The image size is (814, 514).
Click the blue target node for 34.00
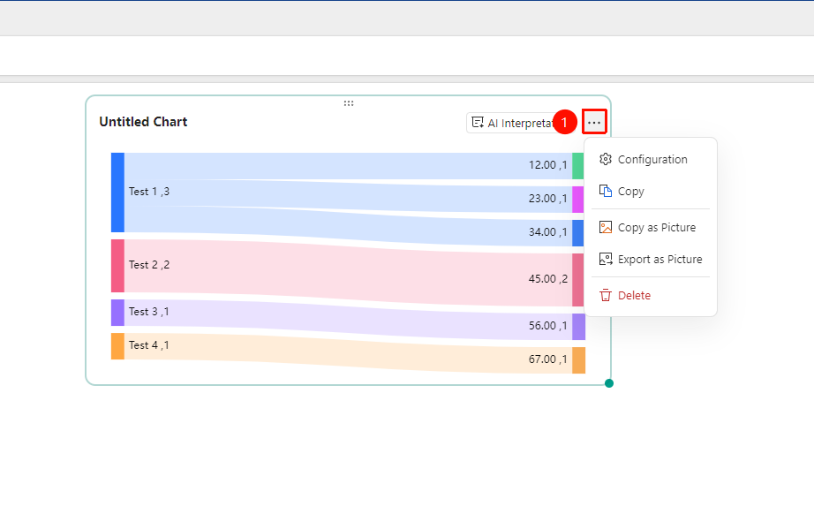[577, 233]
